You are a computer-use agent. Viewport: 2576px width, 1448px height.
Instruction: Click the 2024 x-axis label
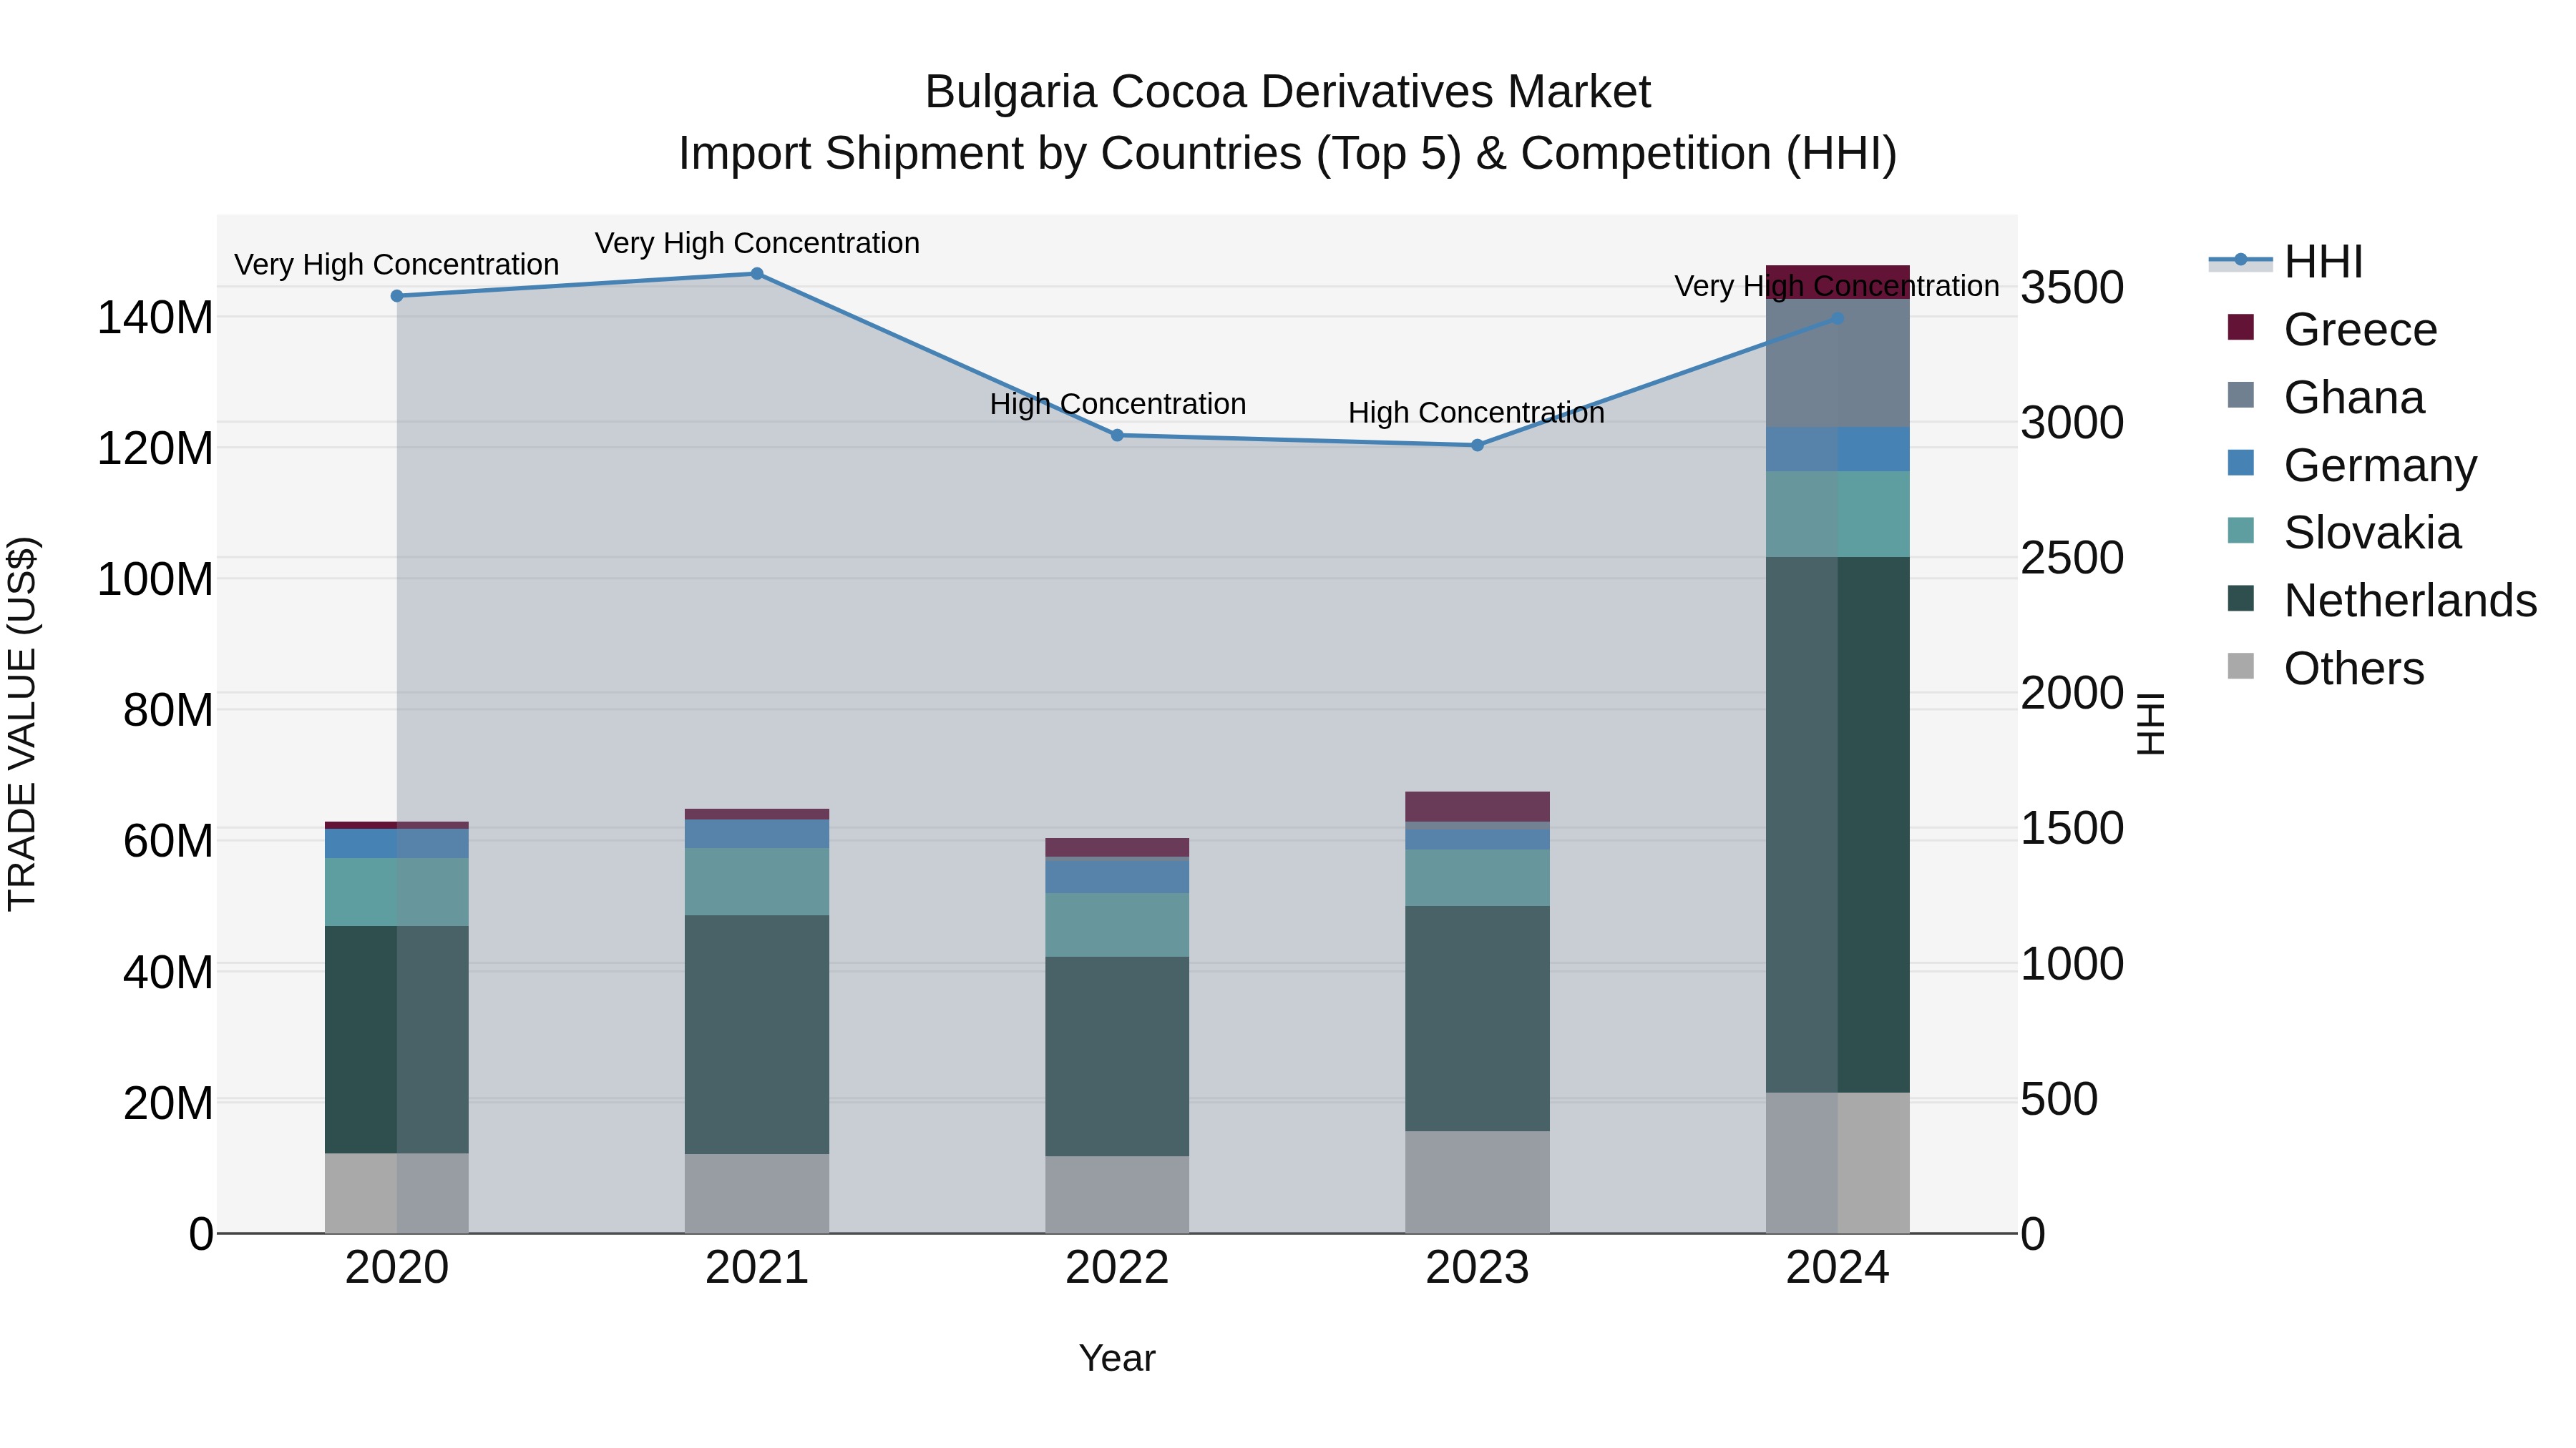click(x=1838, y=1268)
